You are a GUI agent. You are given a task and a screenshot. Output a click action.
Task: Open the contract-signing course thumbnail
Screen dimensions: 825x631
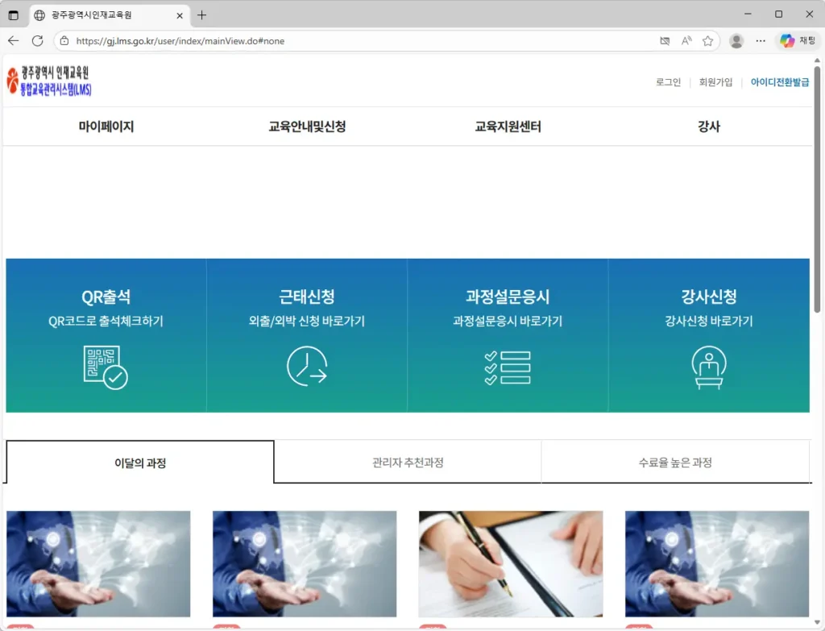pyautogui.click(x=510, y=563)
